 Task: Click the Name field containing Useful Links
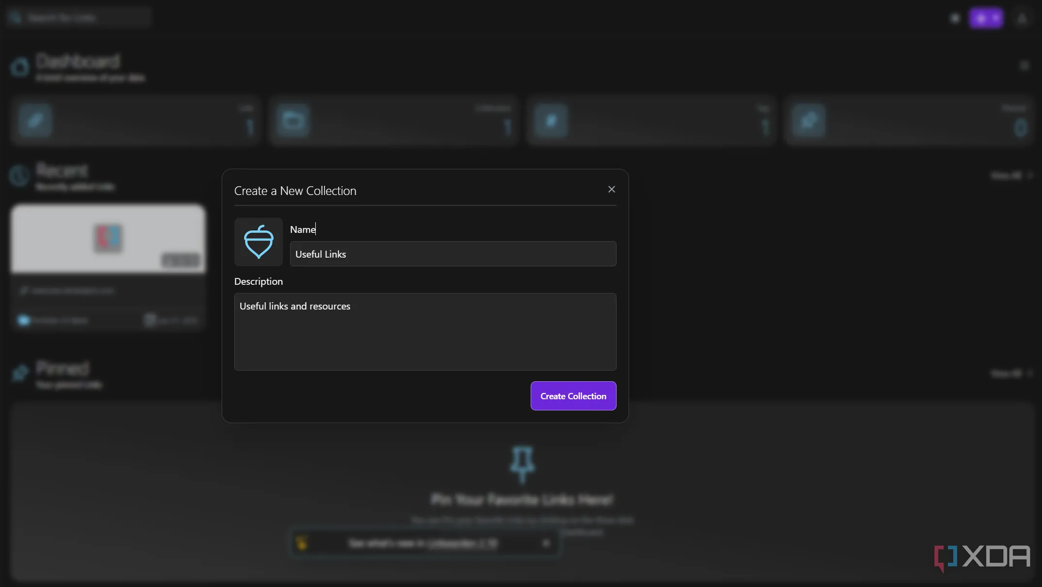453,254
